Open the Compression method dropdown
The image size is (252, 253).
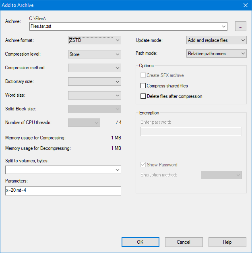95,68
